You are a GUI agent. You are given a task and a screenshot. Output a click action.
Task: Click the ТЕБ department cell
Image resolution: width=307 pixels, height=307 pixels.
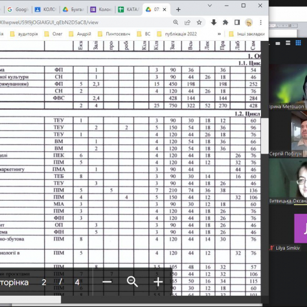[x=59, y=176]
